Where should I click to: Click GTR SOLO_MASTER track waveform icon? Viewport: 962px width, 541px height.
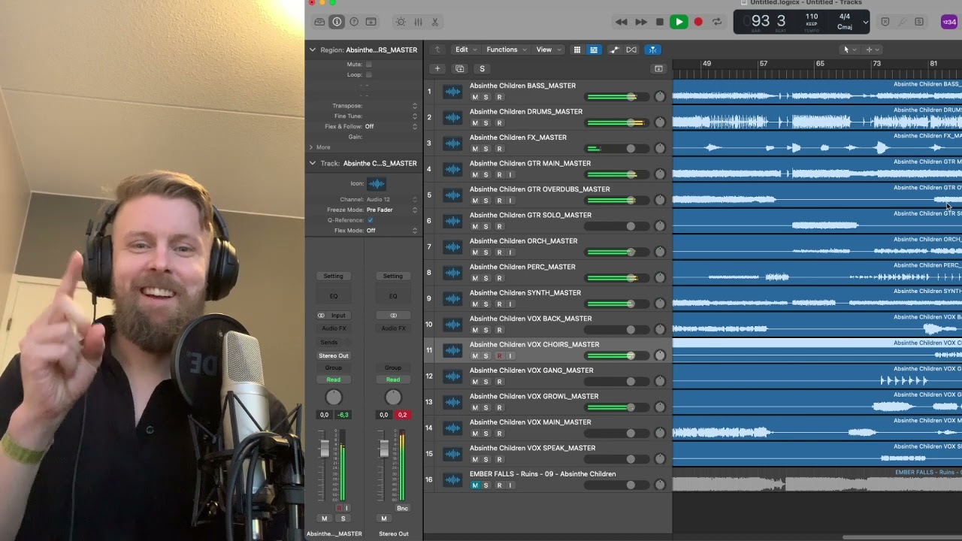pos(452,221)
